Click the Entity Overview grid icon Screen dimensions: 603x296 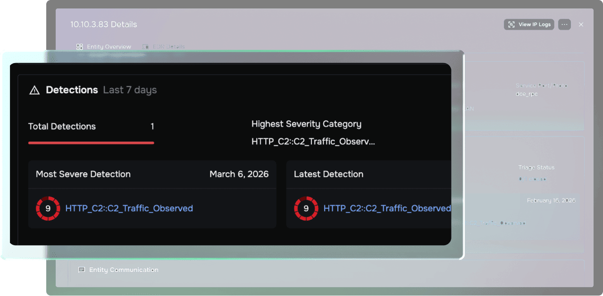(x=79, y=47)
